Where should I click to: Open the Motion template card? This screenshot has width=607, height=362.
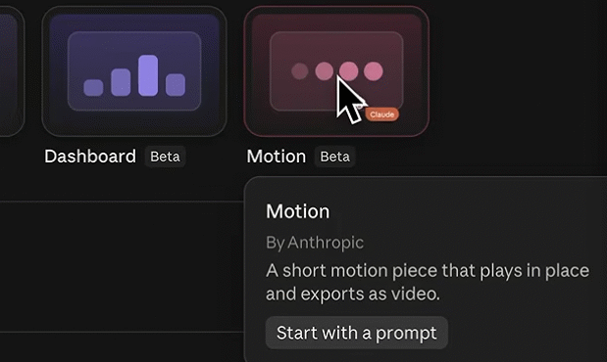336,71
